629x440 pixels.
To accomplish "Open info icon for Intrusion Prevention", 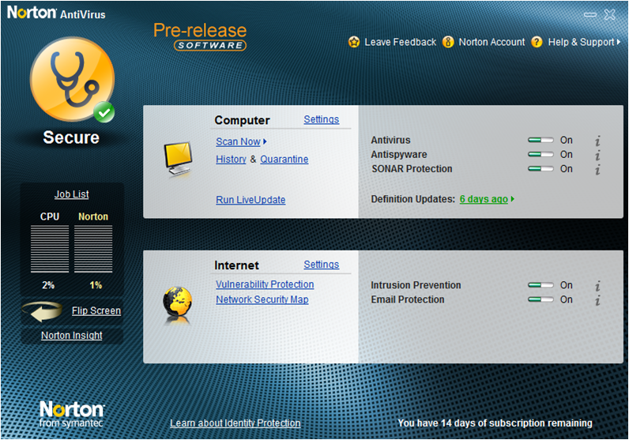I will click(597, 286).
